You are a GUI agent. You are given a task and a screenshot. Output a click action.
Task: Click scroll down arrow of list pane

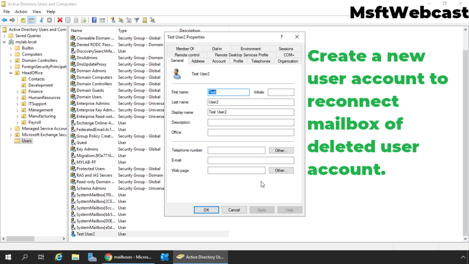465,239
